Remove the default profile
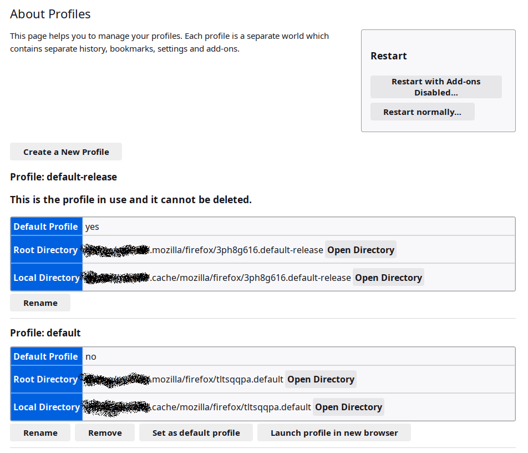The height and width of the screenshot is (453, 528). click(x=105, y=433)
